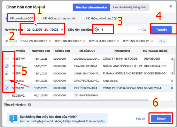
Task: Clear the search text with X icon
Action: click(x=139, y=30)
